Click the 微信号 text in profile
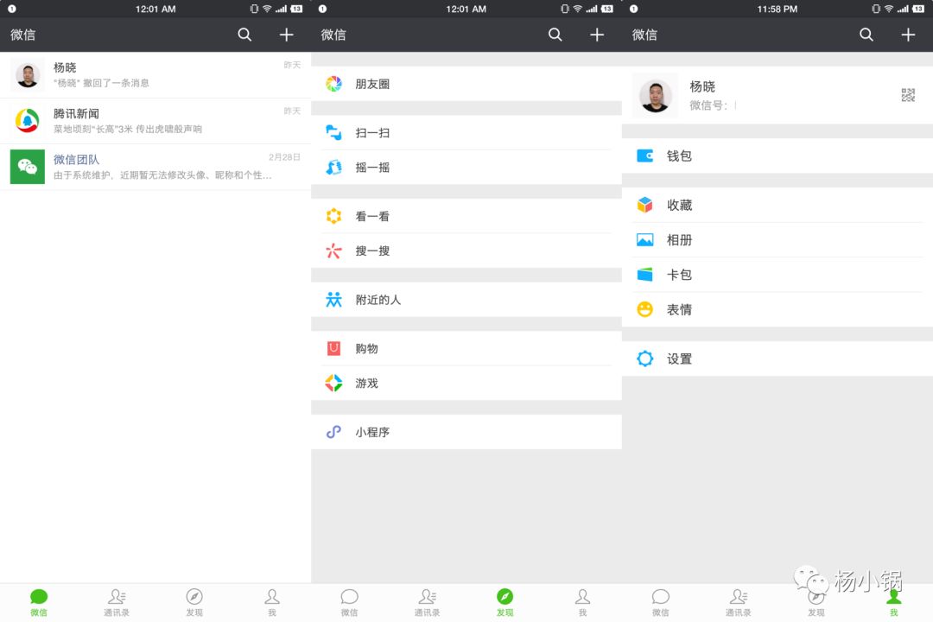The width and height of the screenshot is (933, 622). click(x=708, y=105)
